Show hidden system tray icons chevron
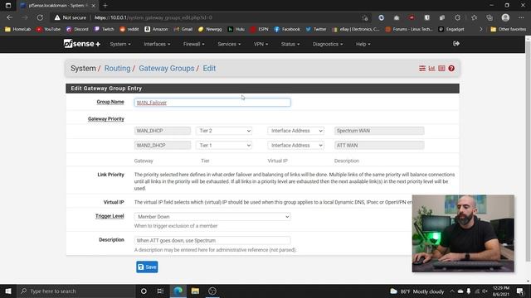The image size is (531, 298). pos(451,291)
